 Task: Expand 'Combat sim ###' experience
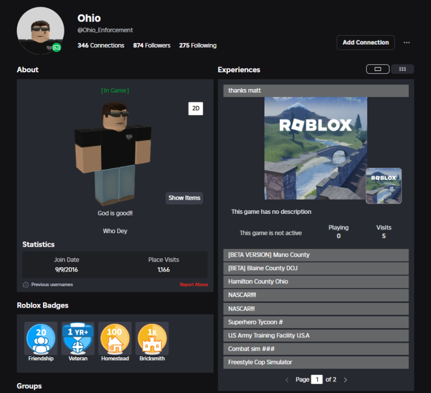click(x=316, y=349)
